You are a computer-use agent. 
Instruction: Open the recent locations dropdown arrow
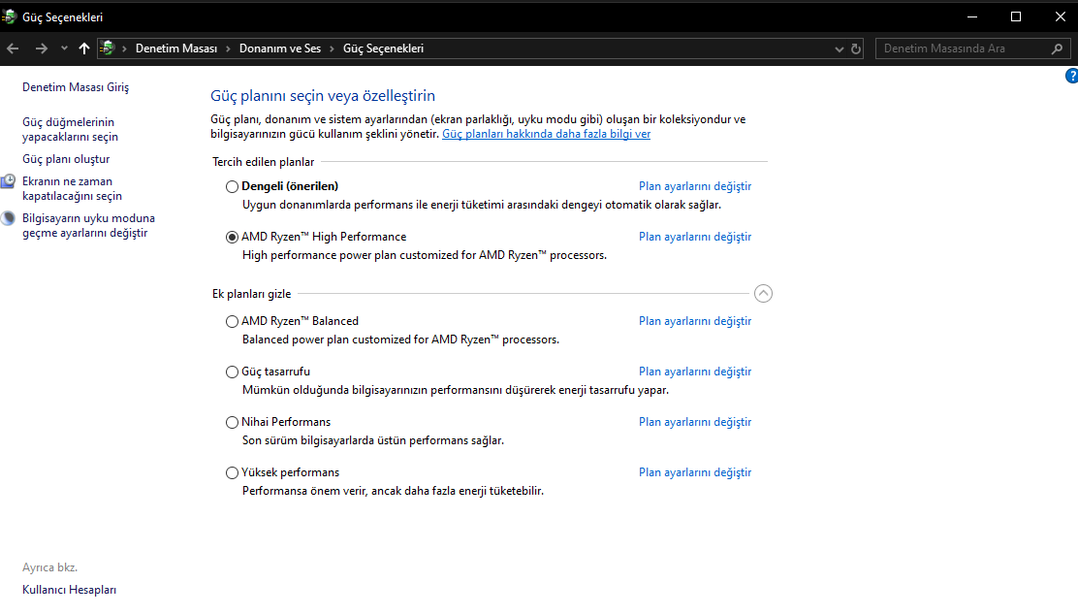pyautogui.click(x=64, y=49)
